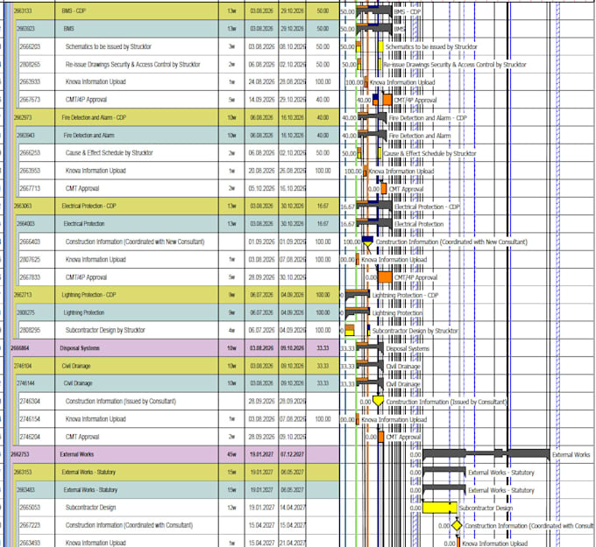Select ID 2667713 CMT Approval cell
596x547 pixels.
37,188
